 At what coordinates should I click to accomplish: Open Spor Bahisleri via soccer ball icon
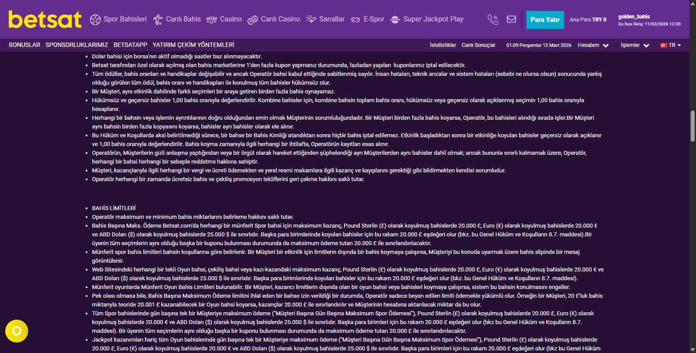tap(95, 20)
